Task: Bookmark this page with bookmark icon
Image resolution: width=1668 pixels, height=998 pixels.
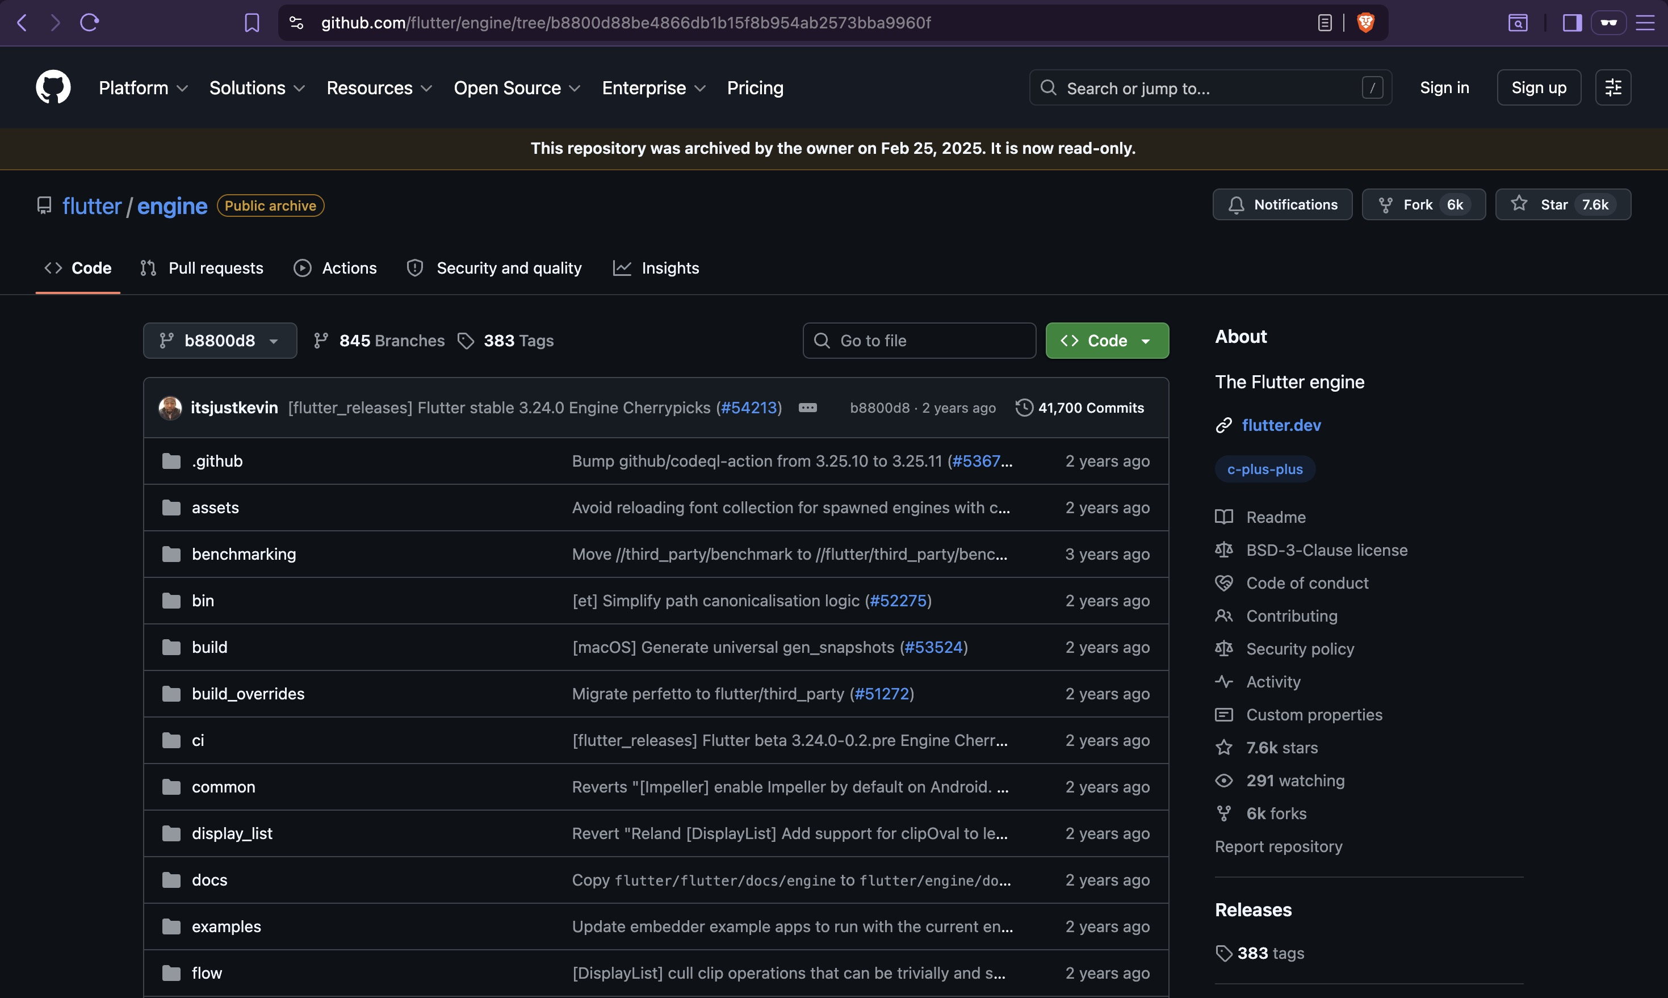Action: click(252, 23)
